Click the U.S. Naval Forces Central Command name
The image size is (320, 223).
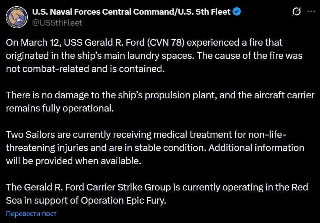[132, 12]
